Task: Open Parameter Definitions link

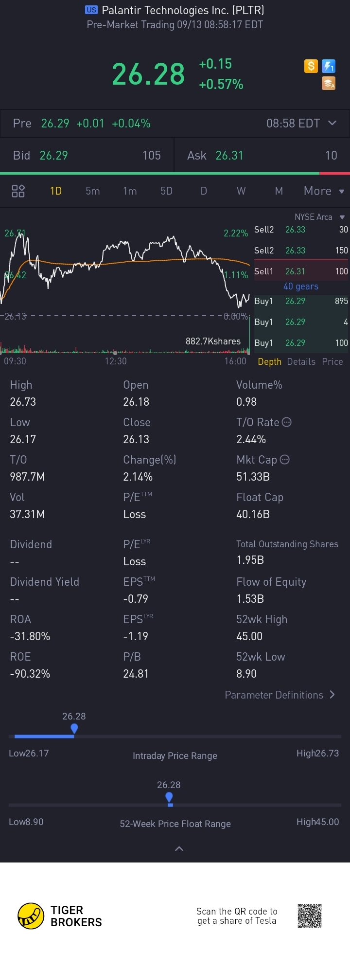Action: (280, 695)
